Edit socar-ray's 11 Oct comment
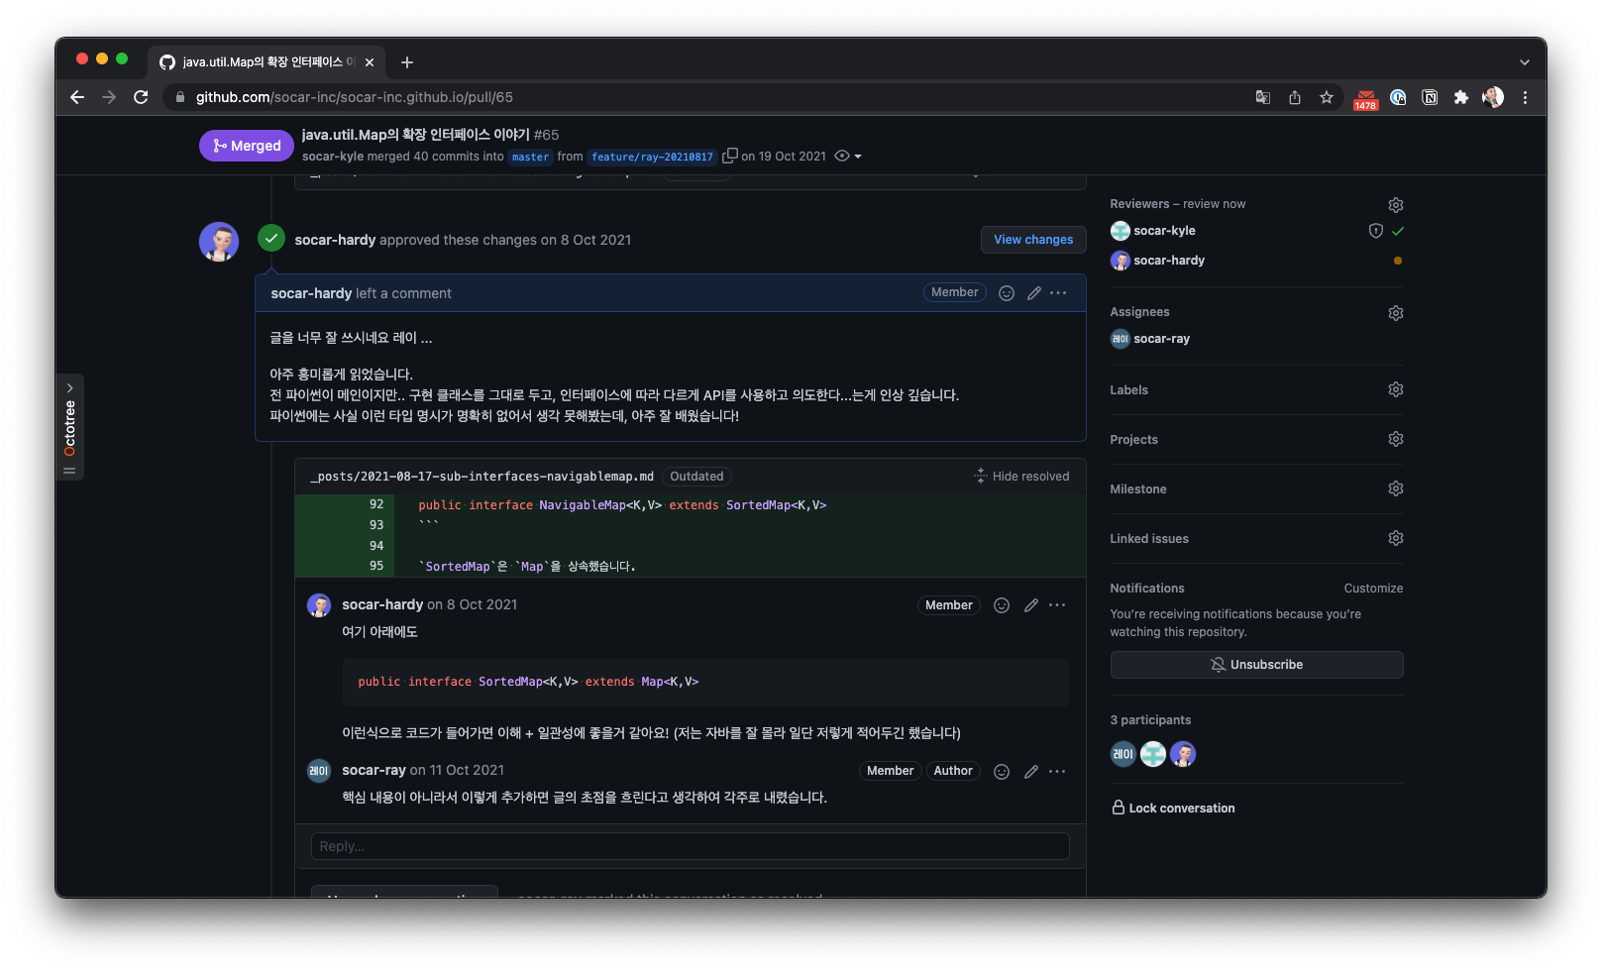This screenshot has width=1602, height=971. [x=1031, y=772]
